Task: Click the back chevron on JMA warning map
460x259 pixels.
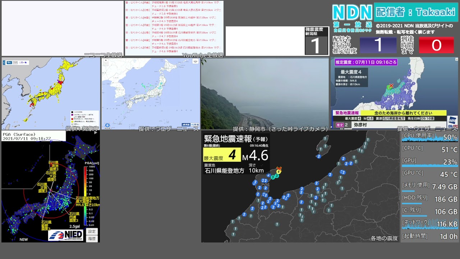Action: tap(4, 63)
